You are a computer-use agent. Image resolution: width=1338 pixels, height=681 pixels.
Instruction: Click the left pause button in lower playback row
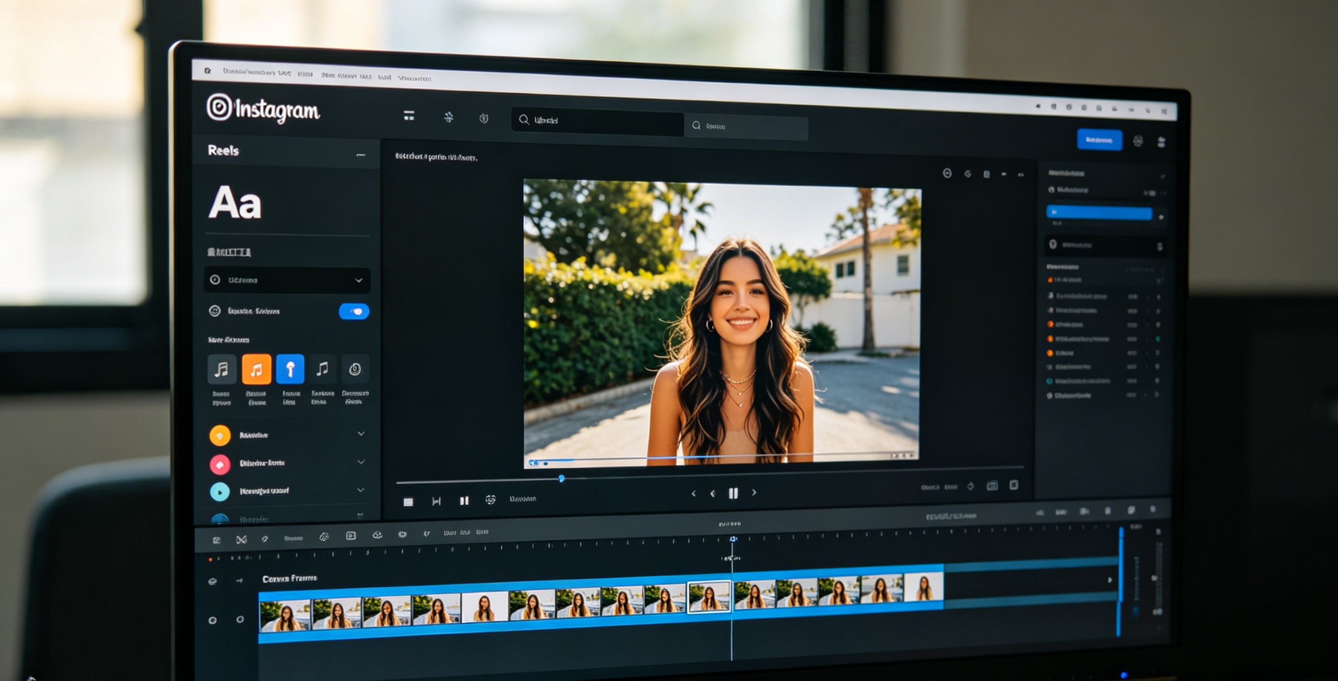pos(464,500)
